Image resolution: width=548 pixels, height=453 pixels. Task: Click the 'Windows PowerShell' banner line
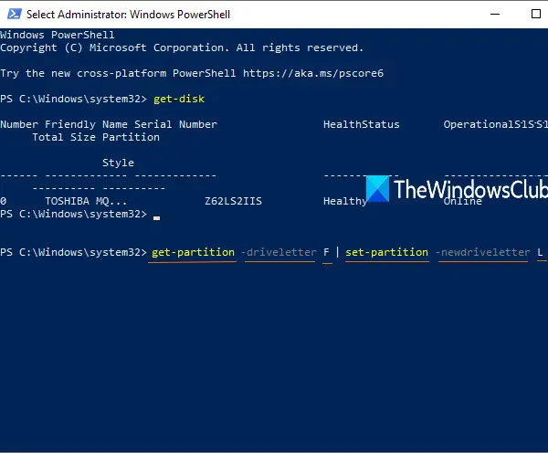click(58, 35)
